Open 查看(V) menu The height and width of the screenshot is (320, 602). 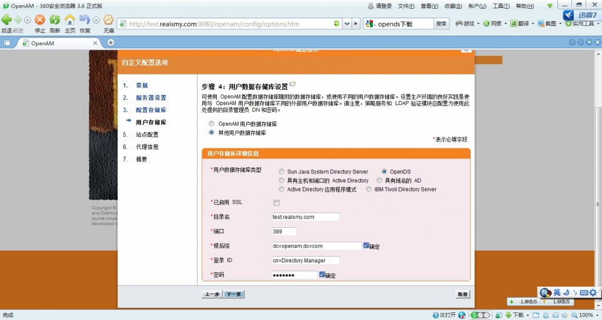[x=429, y=6]
